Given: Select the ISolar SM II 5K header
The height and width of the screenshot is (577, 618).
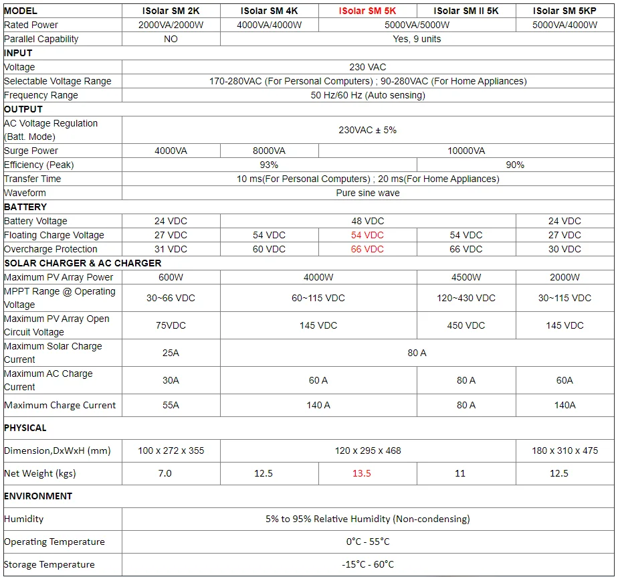Looking at the screenshot, I should (466, 11).
